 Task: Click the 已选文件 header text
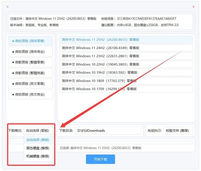(53, 19)
